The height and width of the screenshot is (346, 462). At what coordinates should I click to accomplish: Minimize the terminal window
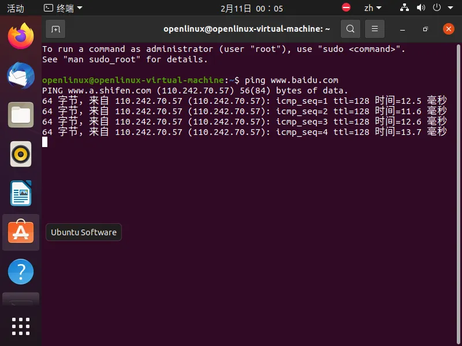(403, 29)
